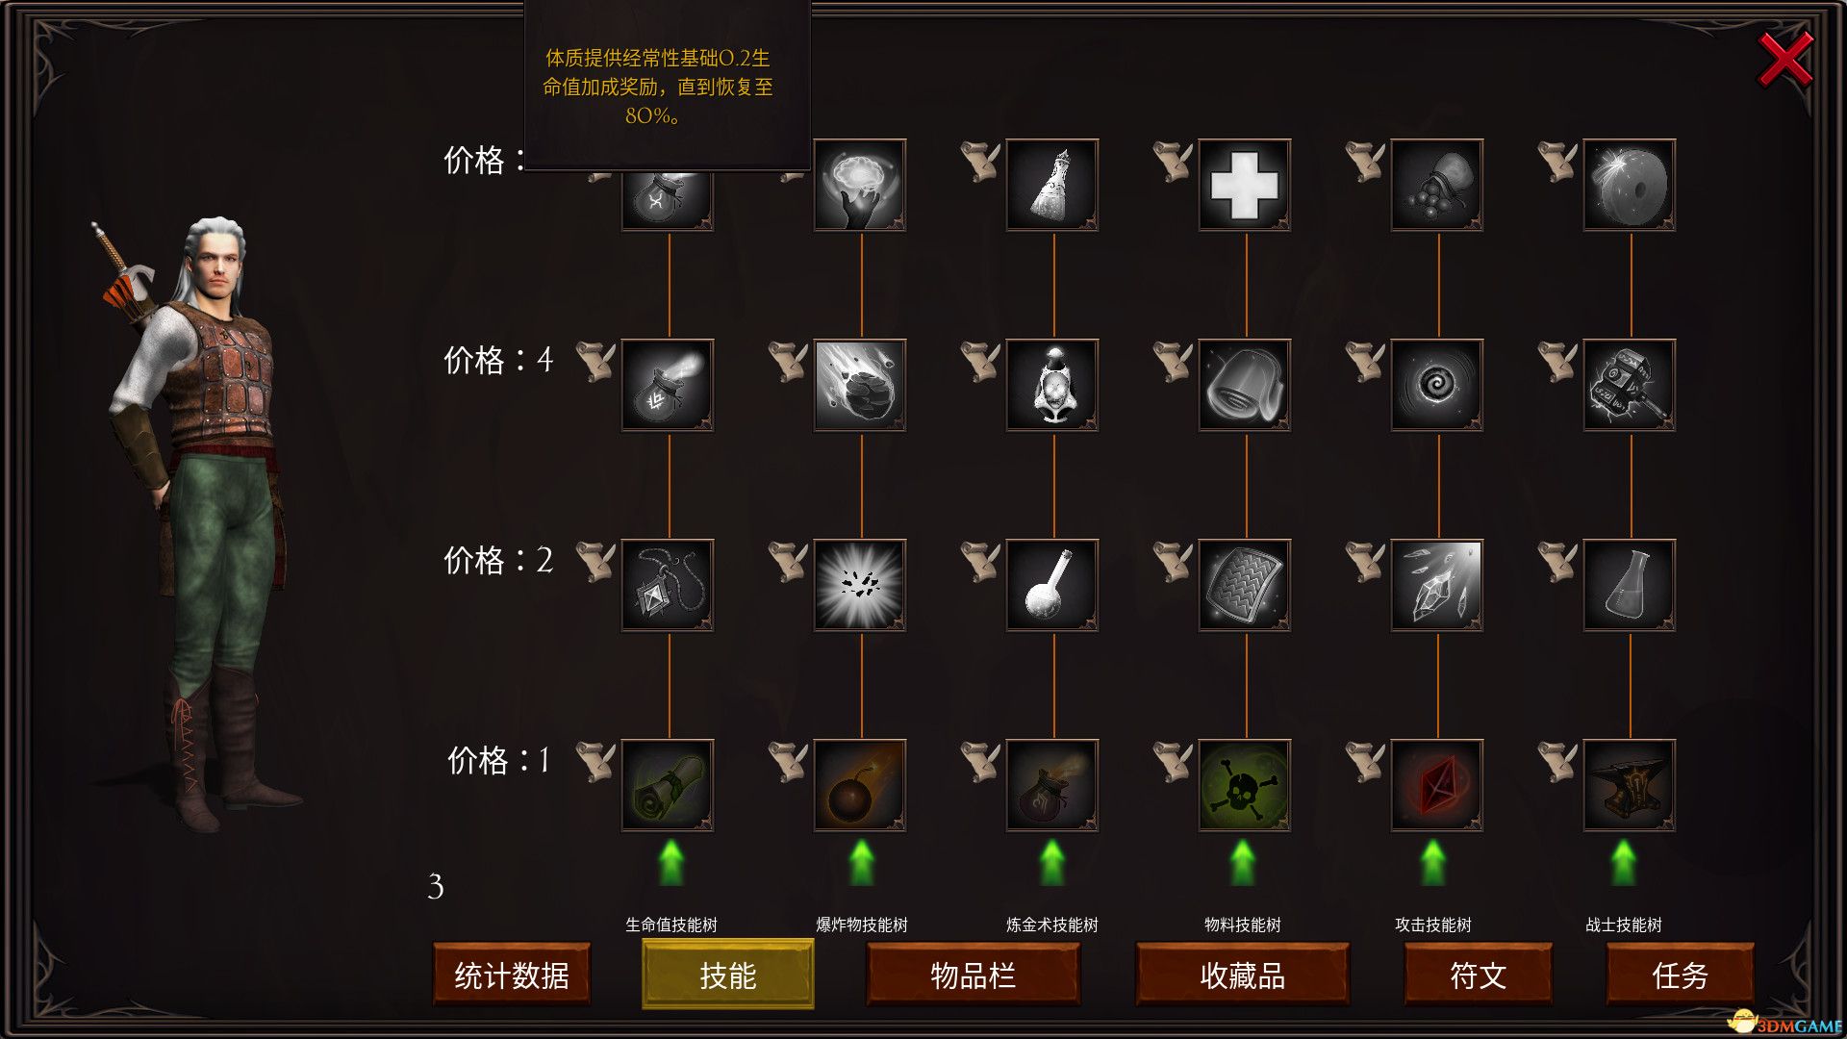Screen dimensions: 1847x1039
Task: Select the anvil skill icon
Action: pyautogui.click(x=1630, y=785)
